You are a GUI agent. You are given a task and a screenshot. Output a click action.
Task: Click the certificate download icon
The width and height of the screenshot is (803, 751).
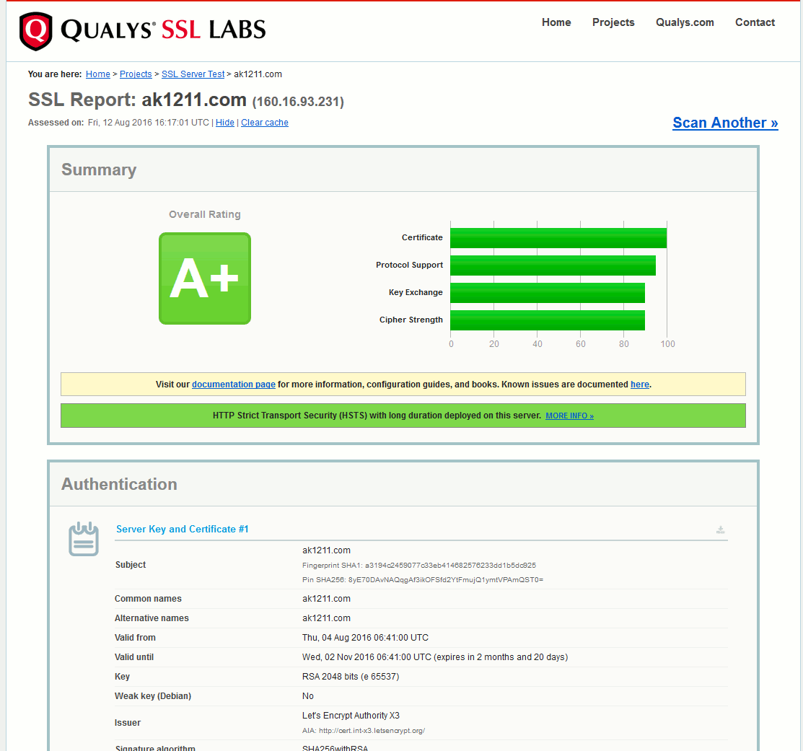pyautogui.click(x=720, y=530)
